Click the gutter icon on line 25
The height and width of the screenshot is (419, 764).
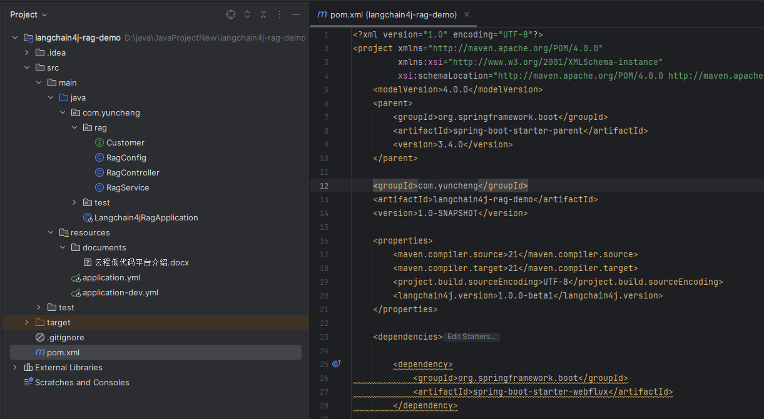336,363
